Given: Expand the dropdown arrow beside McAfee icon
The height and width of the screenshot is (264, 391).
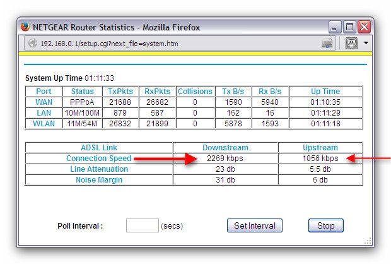Looking at the screenshot, I should (x=366, y=43).
